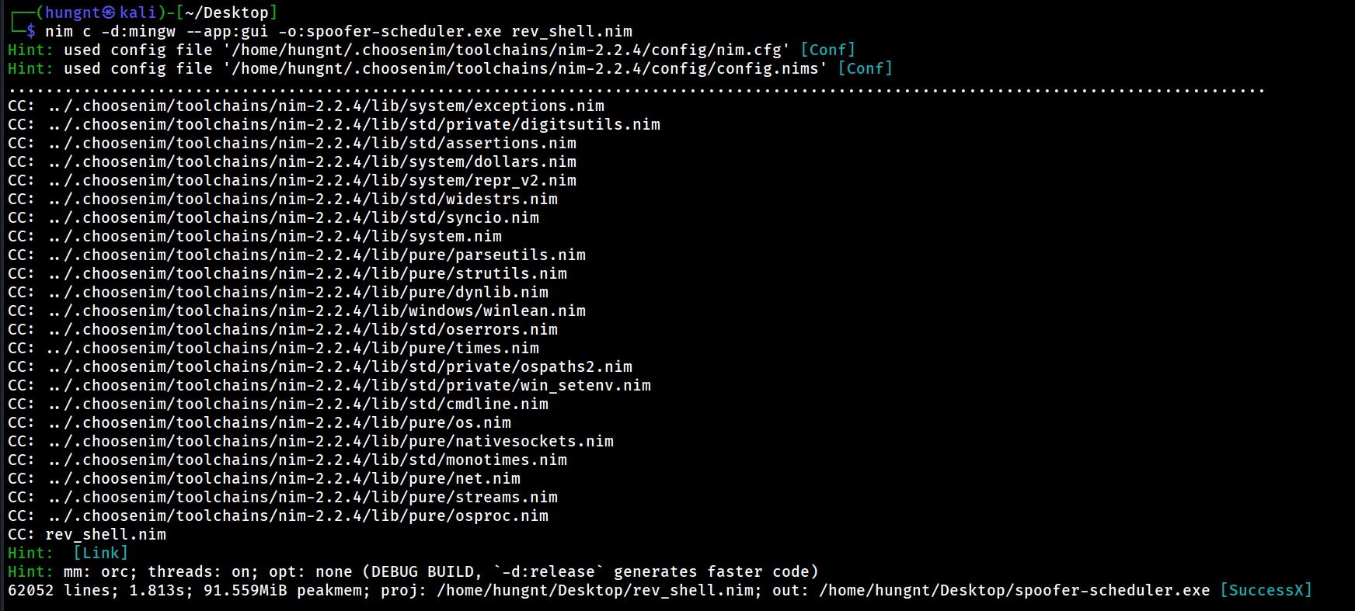Click the CC line for digitsutils.nim
Image resolution: width=1355 pixels, height=611 pixels.
(x=354, y=124)
